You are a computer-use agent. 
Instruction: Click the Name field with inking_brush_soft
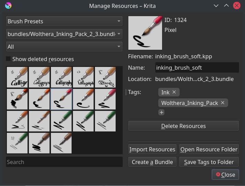pyautogui.click(x=197, y=68)
